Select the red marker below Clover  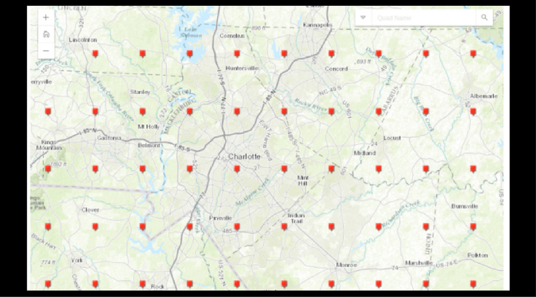(x=95, y=227)
